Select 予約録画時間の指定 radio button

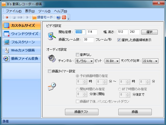(77, 76)
